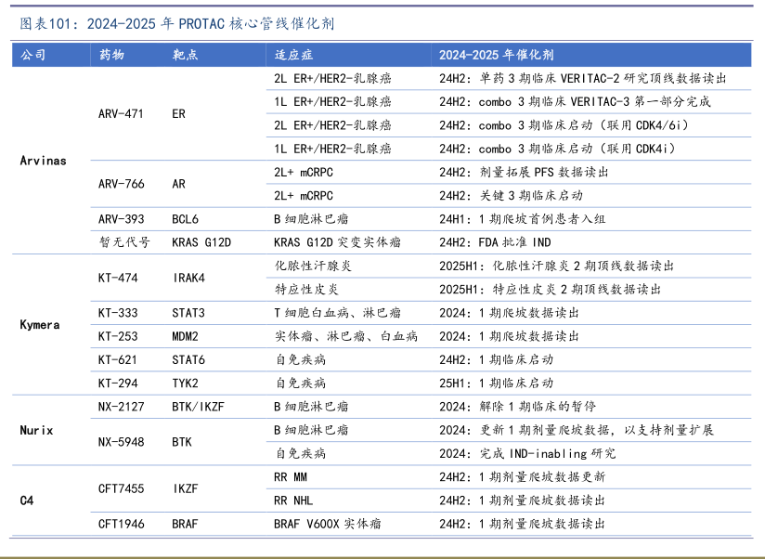Screen dimensions: 765x559
Task: Select the drug cell 'NX-2127'
Action: 121,407
